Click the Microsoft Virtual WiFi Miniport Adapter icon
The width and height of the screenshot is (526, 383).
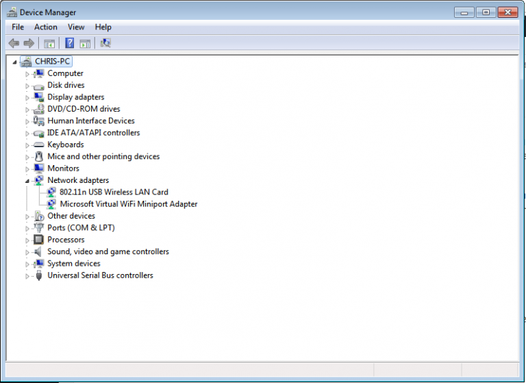point(51,204)
